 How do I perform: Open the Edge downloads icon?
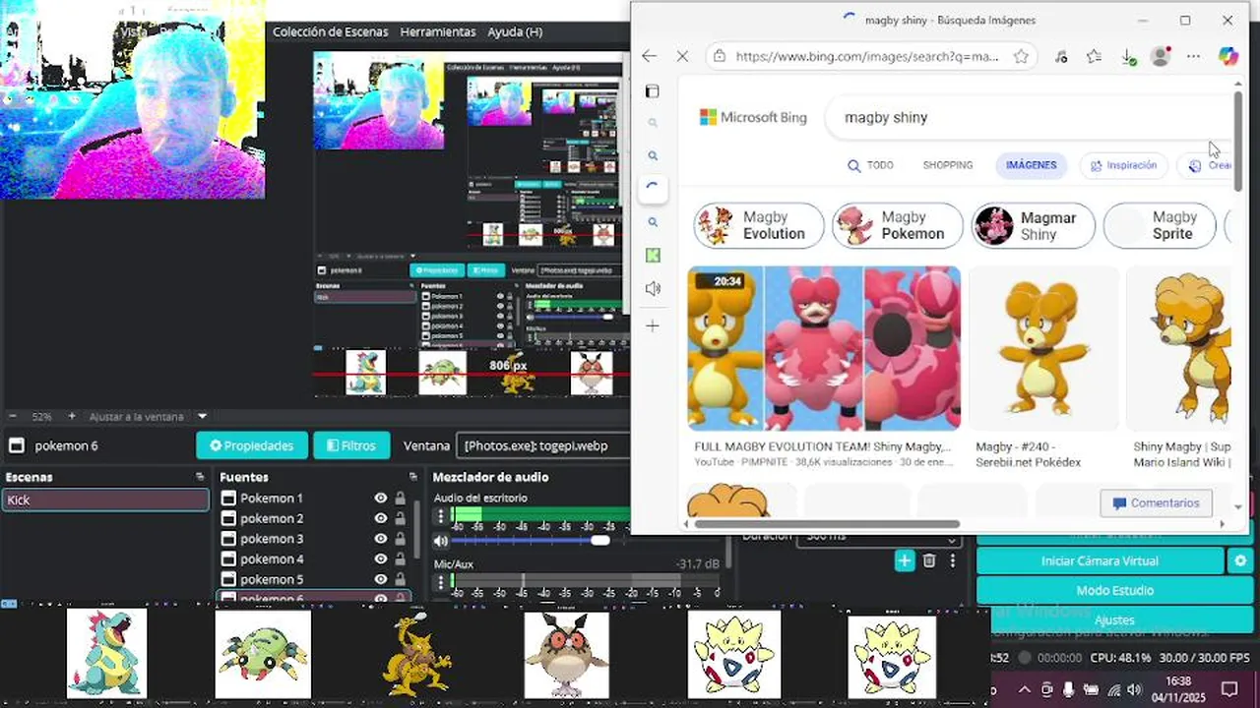tap(1128, 56)
